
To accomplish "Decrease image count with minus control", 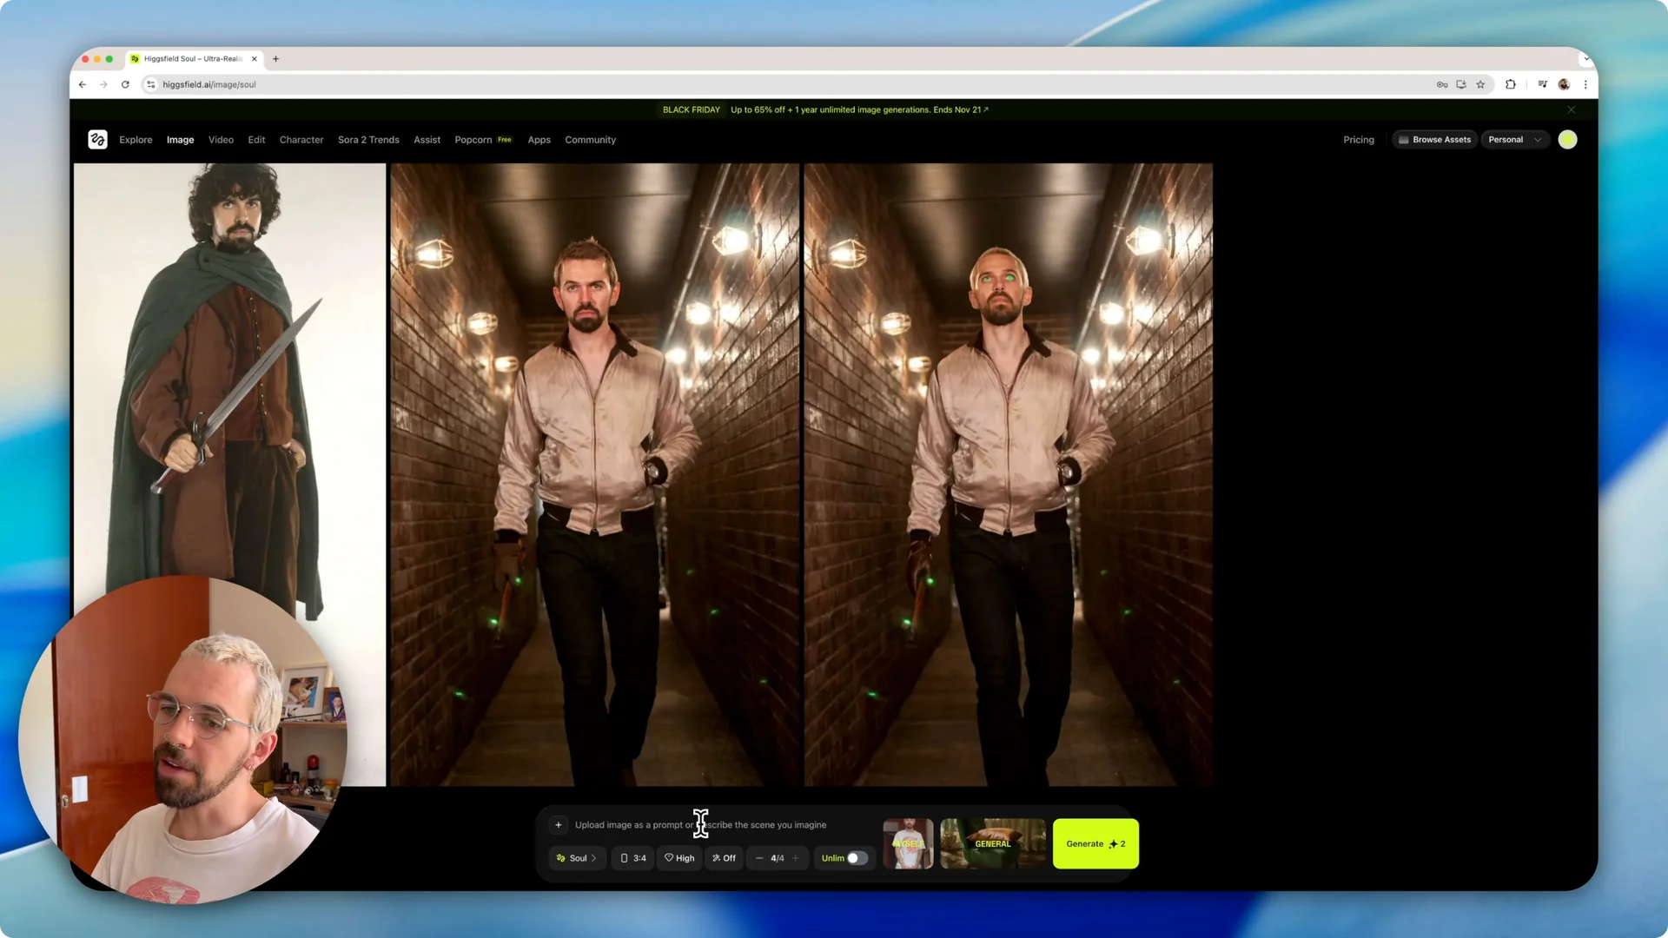I will pos(759,857).
